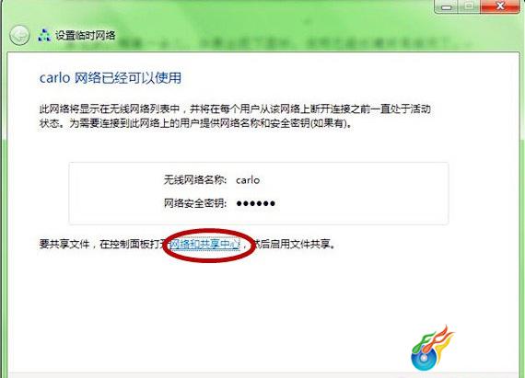Click the 设置临时网络 window title text
The width and height of the screenshot is (525, 378).
point(86,36)
